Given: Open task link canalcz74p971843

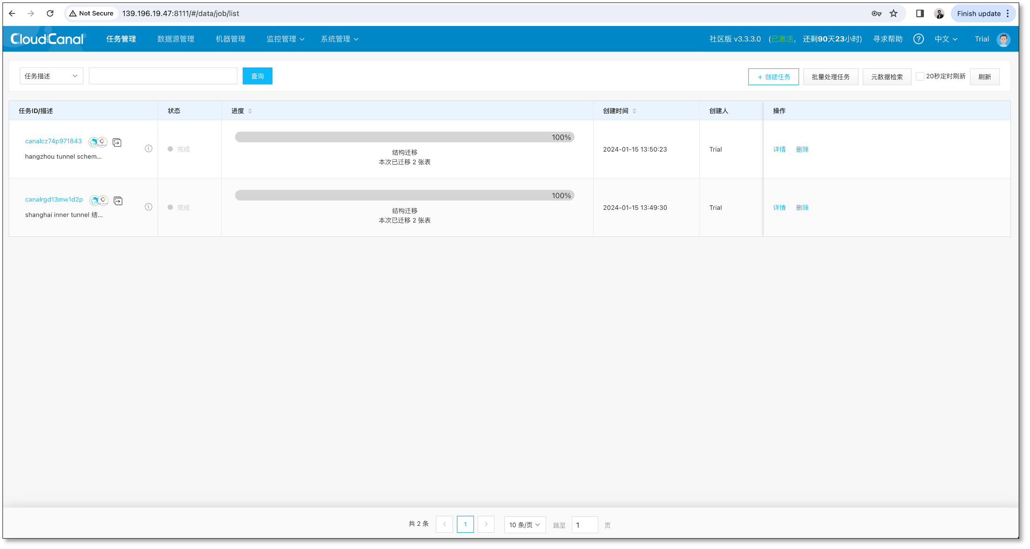Looking at the screenshot, I should [54, 141].
